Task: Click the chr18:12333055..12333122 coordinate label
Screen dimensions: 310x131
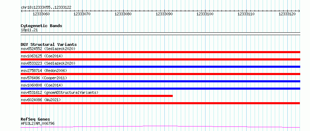Action: (46, 8)
